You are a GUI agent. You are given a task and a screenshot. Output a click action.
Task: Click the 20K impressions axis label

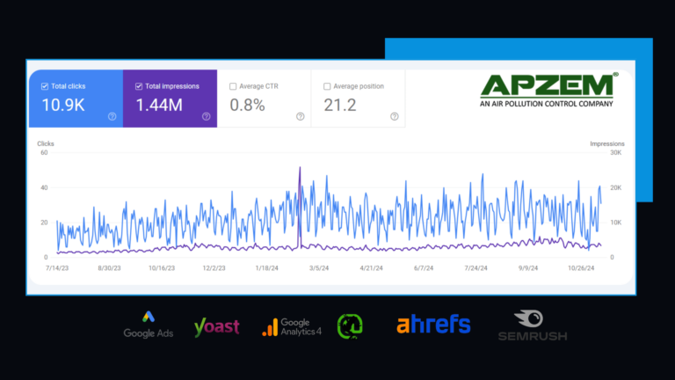pos(616,187)
